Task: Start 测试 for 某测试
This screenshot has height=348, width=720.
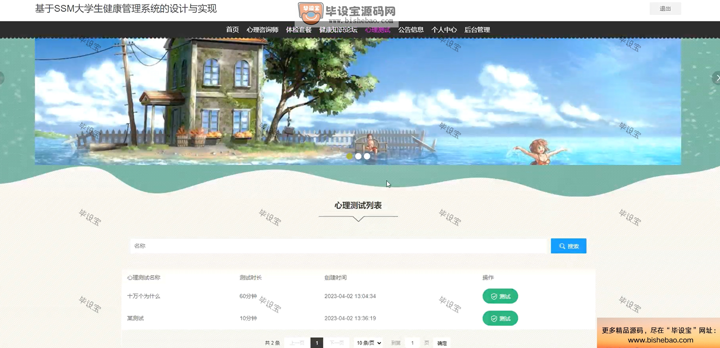Action: click(x=500, y=318)
